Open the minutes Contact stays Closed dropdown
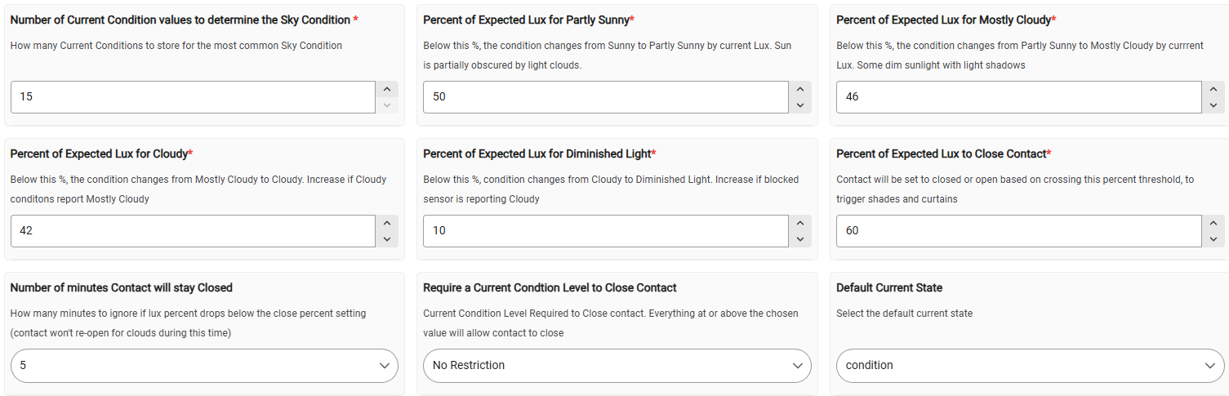1229x396 pixels. tap(204, 366)
